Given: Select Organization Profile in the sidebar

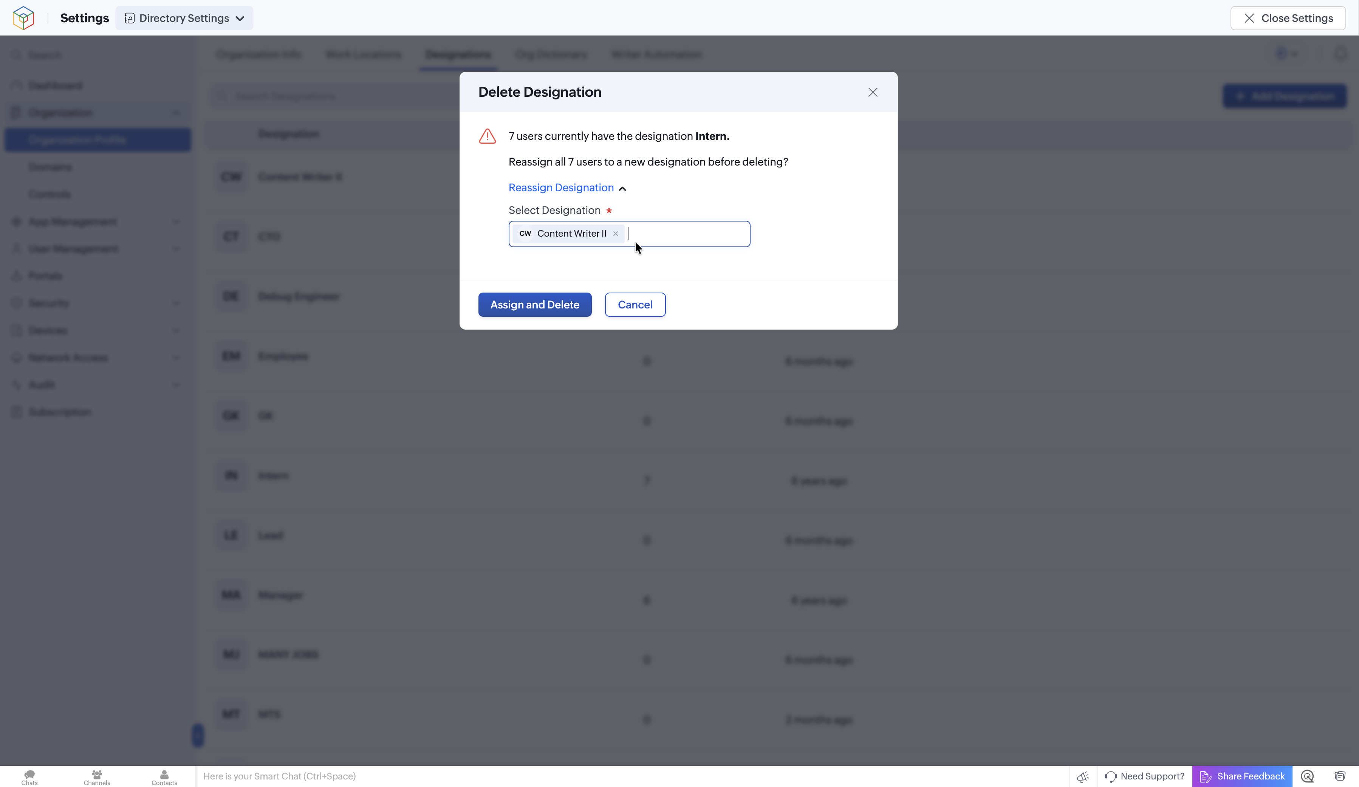Looking at the screenshot, I should [x=98, y=140].
